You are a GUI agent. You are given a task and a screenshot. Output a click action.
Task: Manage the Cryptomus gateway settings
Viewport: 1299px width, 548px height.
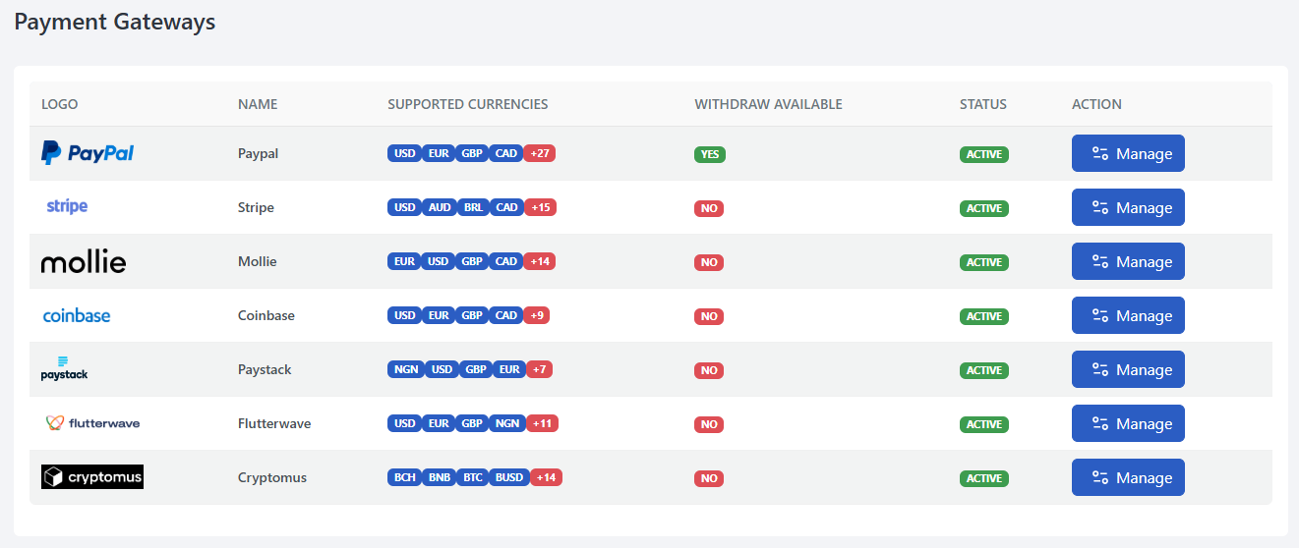[x=1128, y=477]
